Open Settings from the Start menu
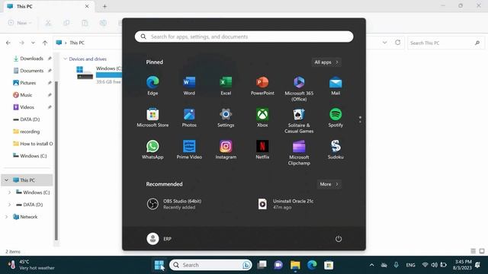488x274 pixels. coord(226,118)
